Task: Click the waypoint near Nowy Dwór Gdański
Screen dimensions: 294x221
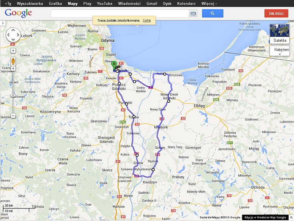Action: tap(168, 101)
